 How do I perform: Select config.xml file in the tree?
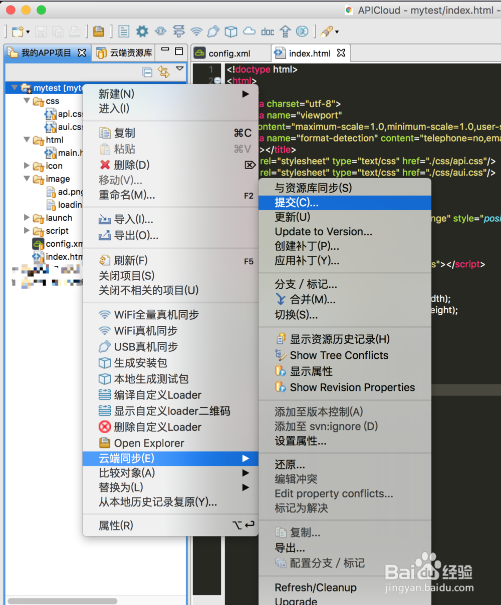point(58,244)
